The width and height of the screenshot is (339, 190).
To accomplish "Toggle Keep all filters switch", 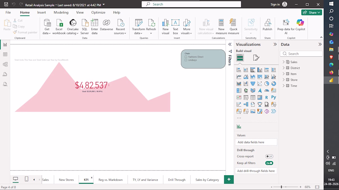I will pos(269,163).
